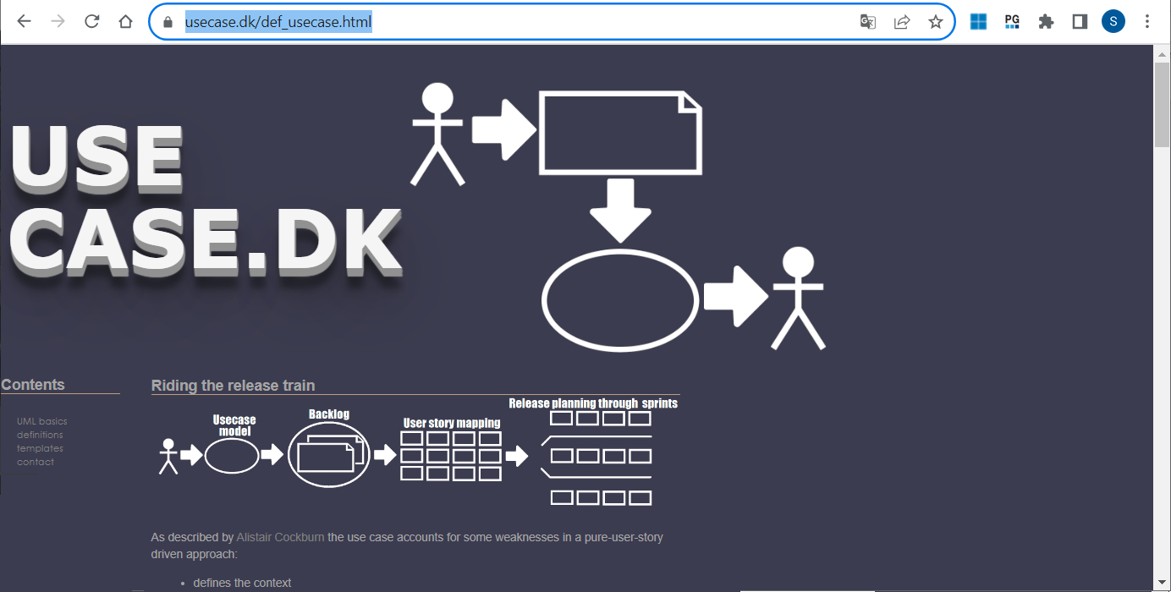Click the blue windows-grid extension icon
The width and height of the screenshot is (1171, 592).
coord(978,22)
